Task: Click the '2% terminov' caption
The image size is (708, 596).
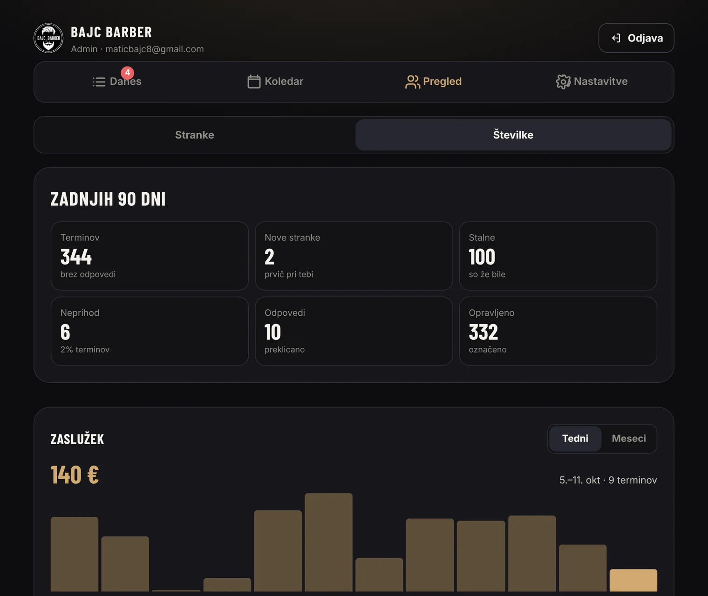Action: pos(85,350)
